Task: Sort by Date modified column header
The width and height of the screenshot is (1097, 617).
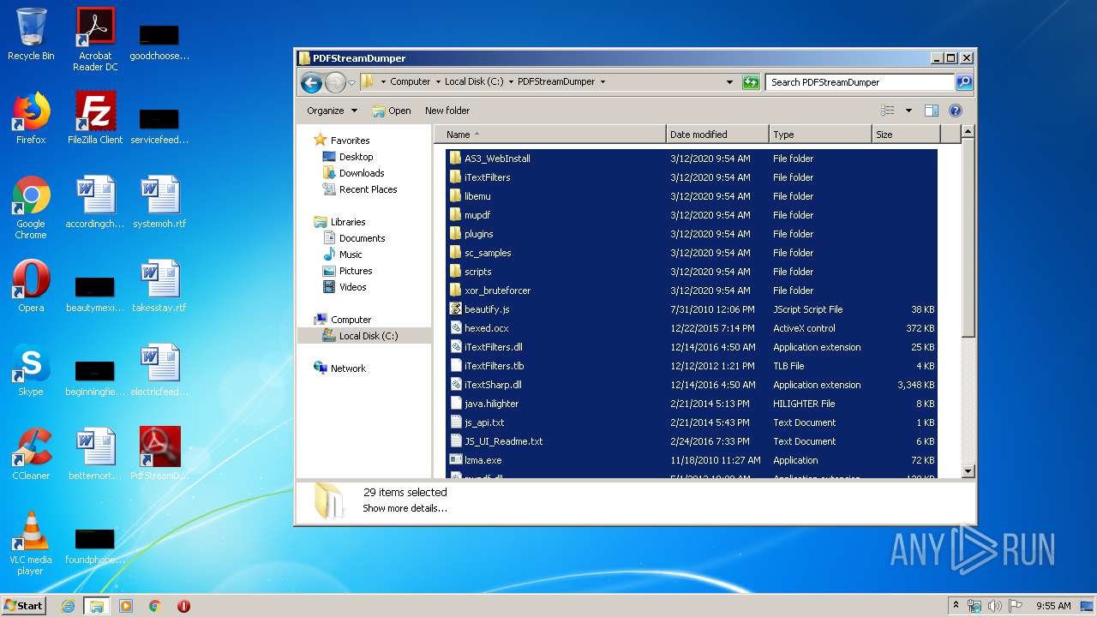Action: tap(717, 135)
